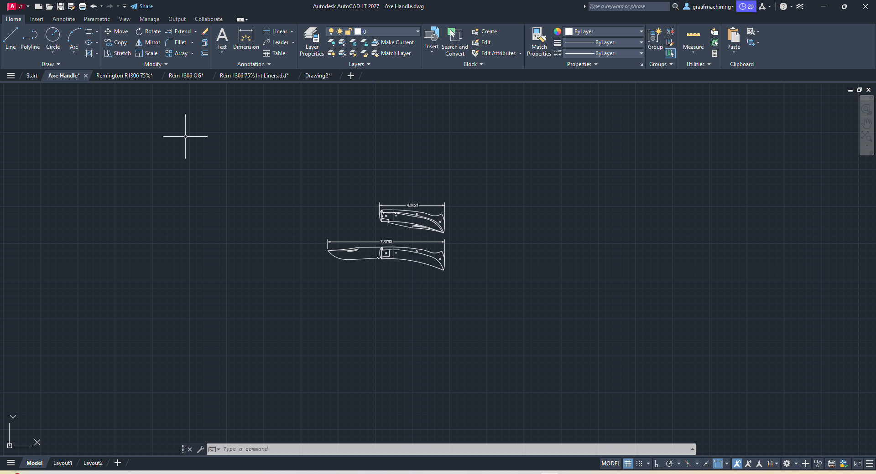Choose the Arc tool

74,38
